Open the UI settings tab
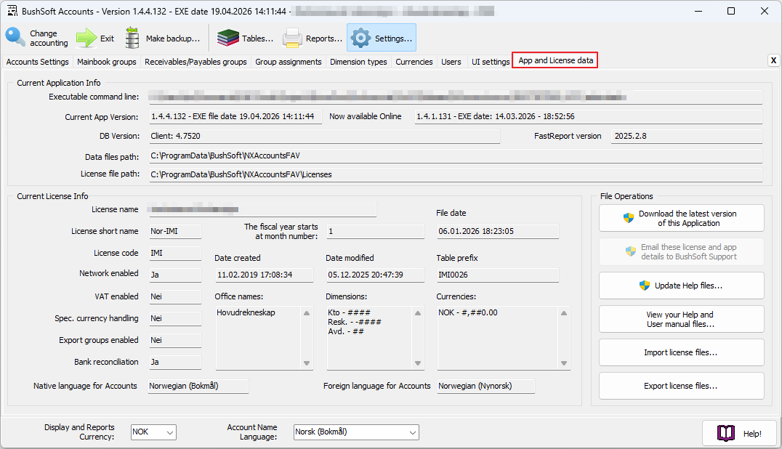782x449 pixels. pos(491,62)
